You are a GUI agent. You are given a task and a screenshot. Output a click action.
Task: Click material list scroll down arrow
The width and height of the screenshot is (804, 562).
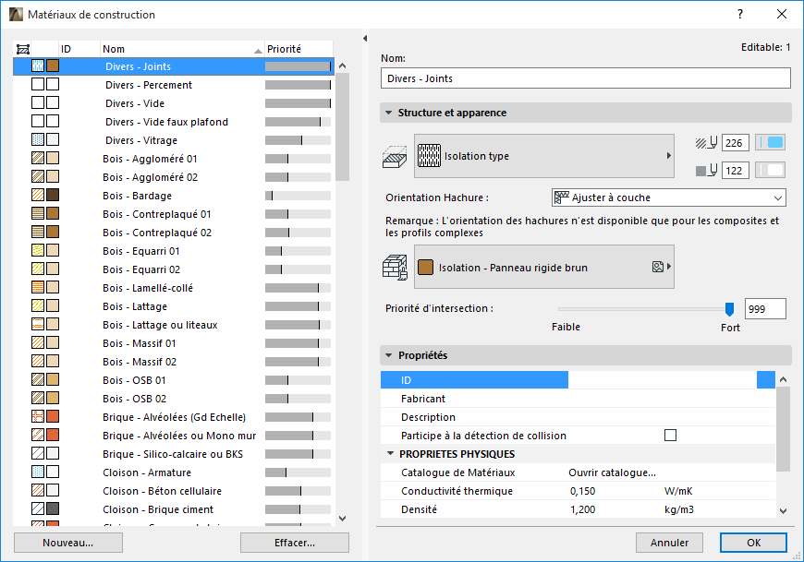343,518
